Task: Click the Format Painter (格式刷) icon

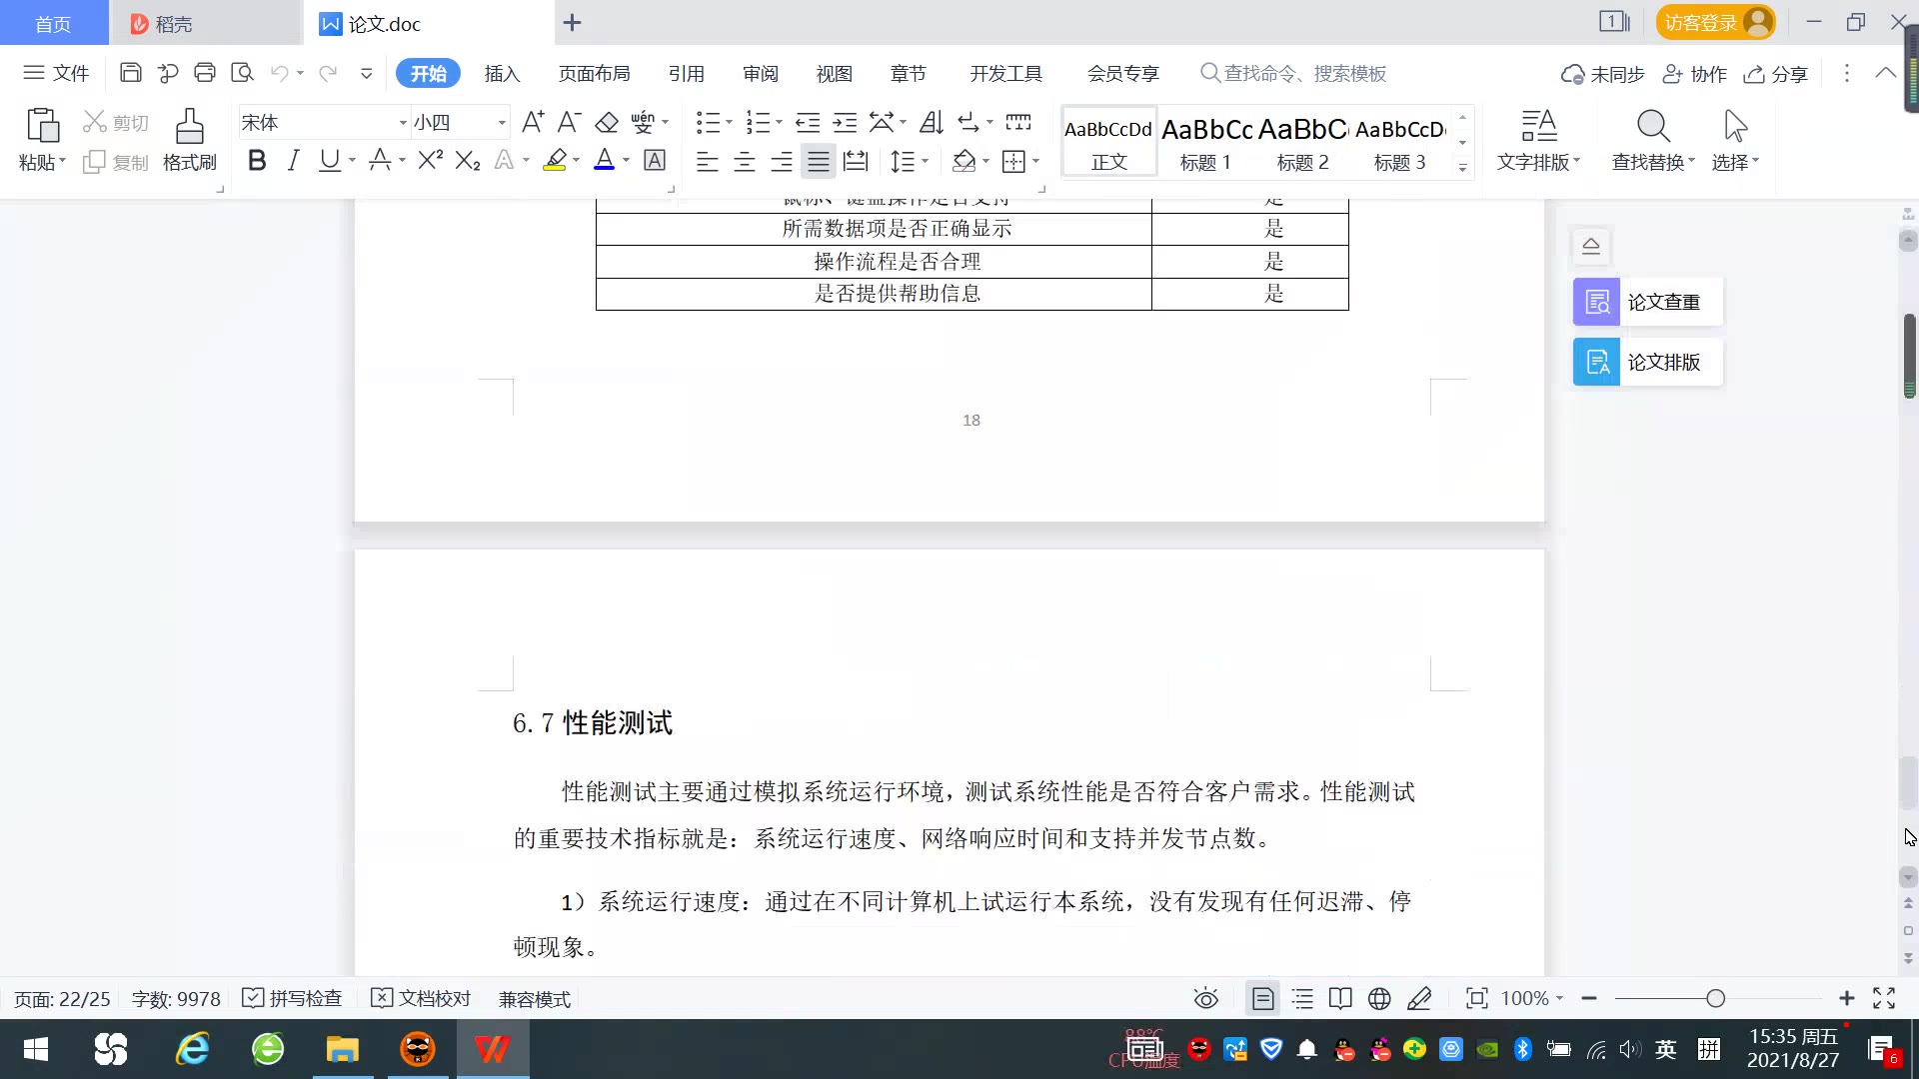Action: (189, 139)
